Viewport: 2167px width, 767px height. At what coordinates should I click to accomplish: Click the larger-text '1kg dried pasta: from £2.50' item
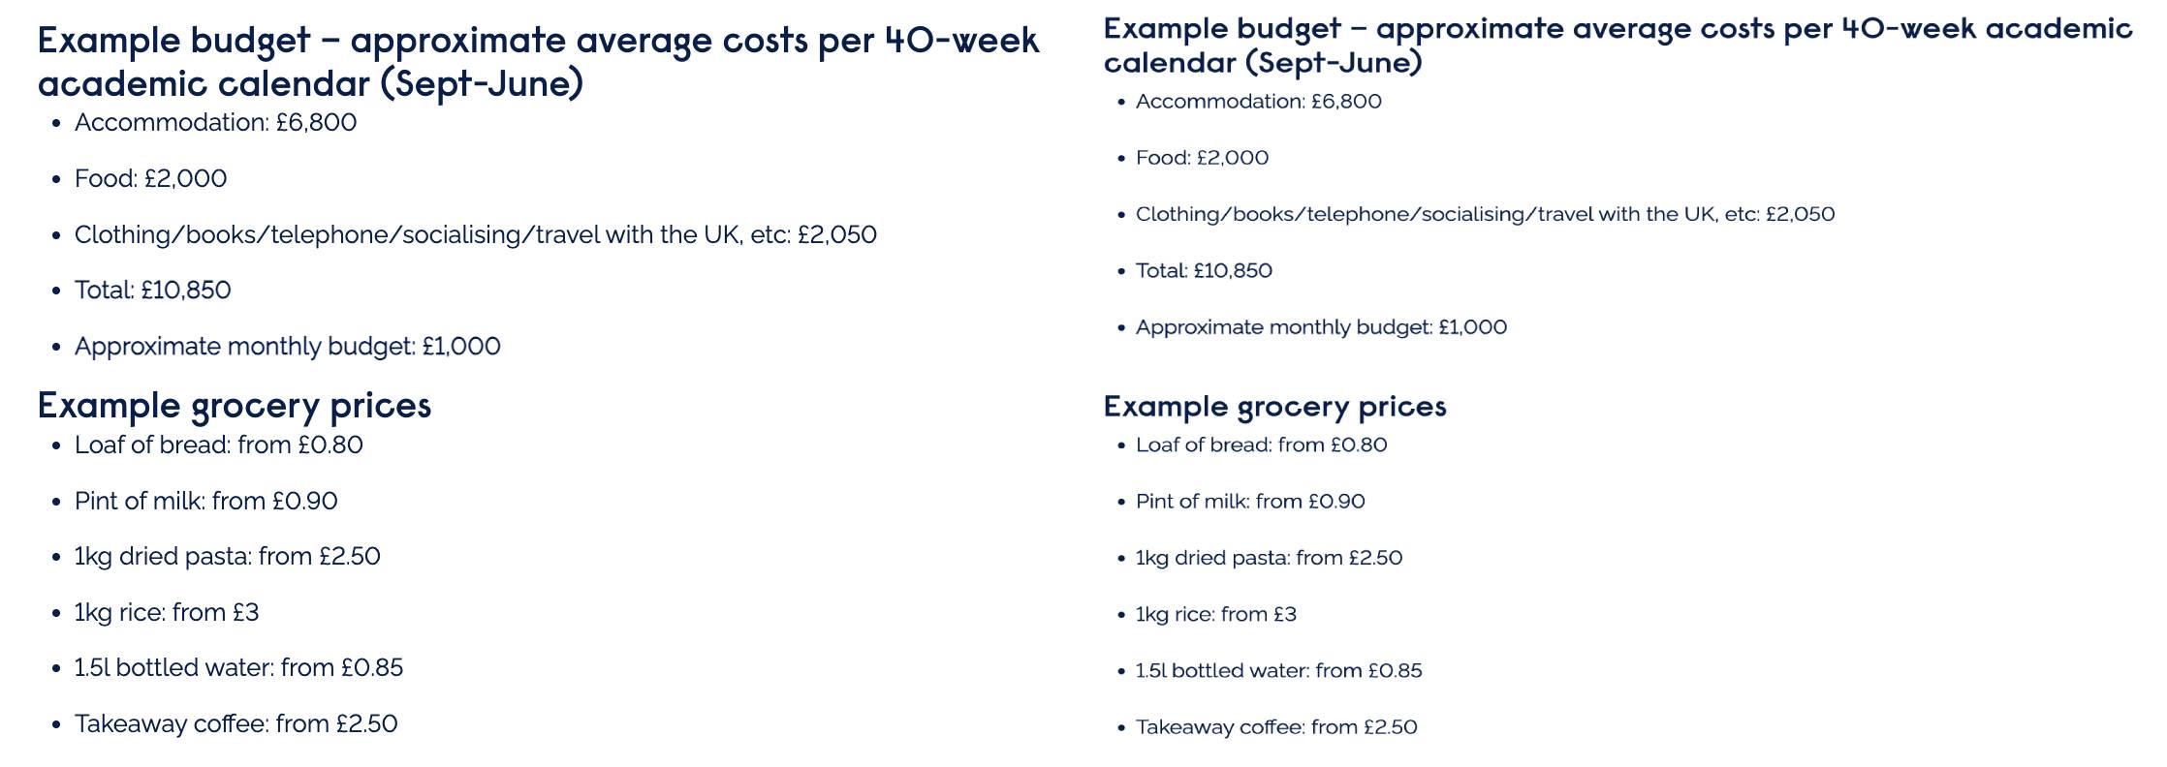227,557
